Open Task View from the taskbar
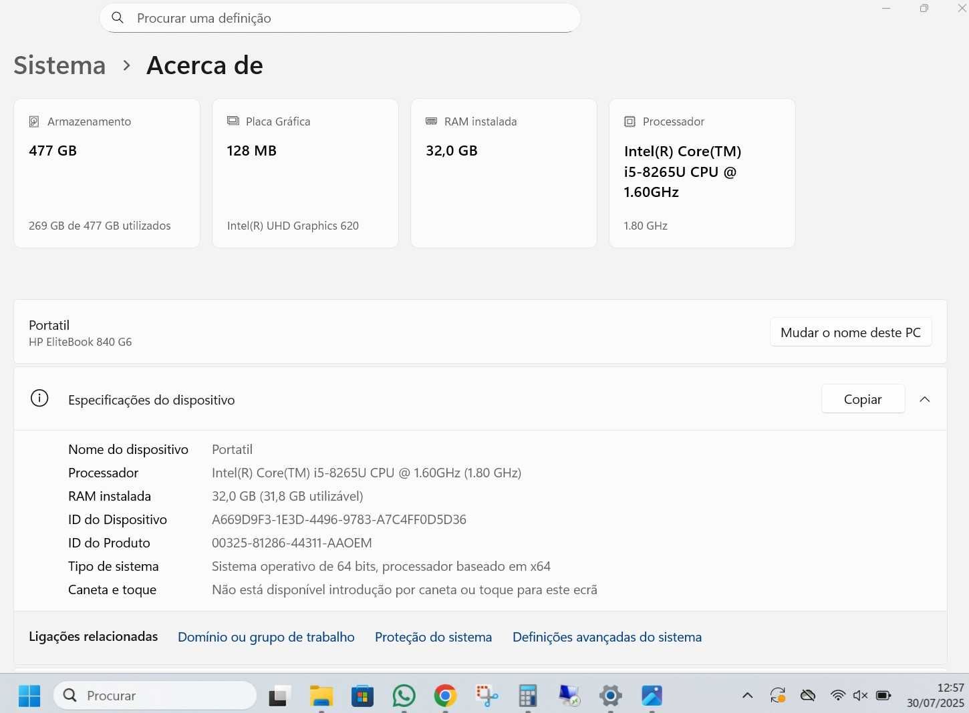 (x=279, y=696)
